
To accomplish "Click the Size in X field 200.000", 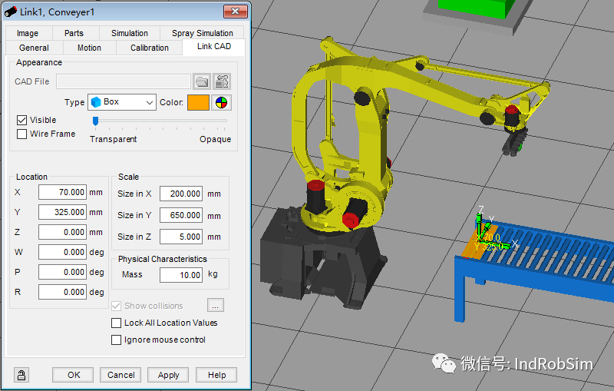I will [181, 194].
